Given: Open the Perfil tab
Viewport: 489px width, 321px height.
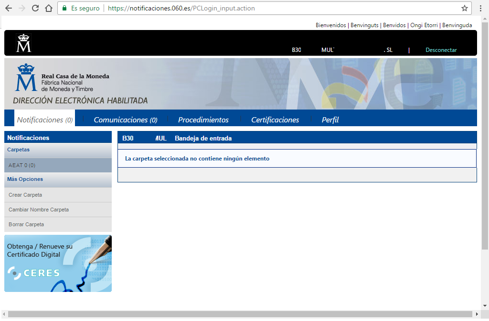Looking at the screenshot, I should pyautogui.click(x=330, y=120).
